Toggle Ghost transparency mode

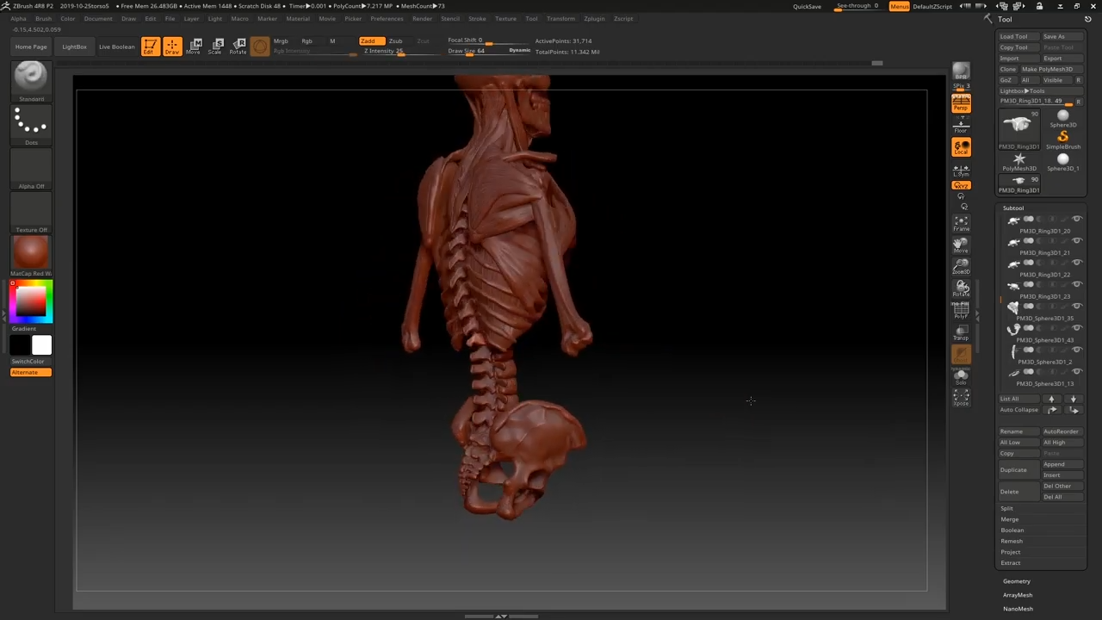pyautogui.click(x=961, y=354)
